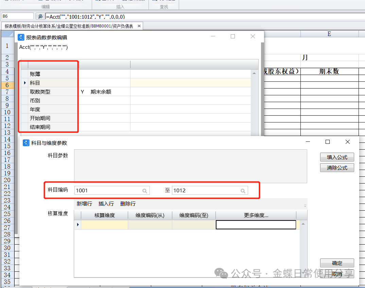The image size is (365, 288).
Task: Click 插入行 in dimension toolbar
Action: (x=106, y=204)
